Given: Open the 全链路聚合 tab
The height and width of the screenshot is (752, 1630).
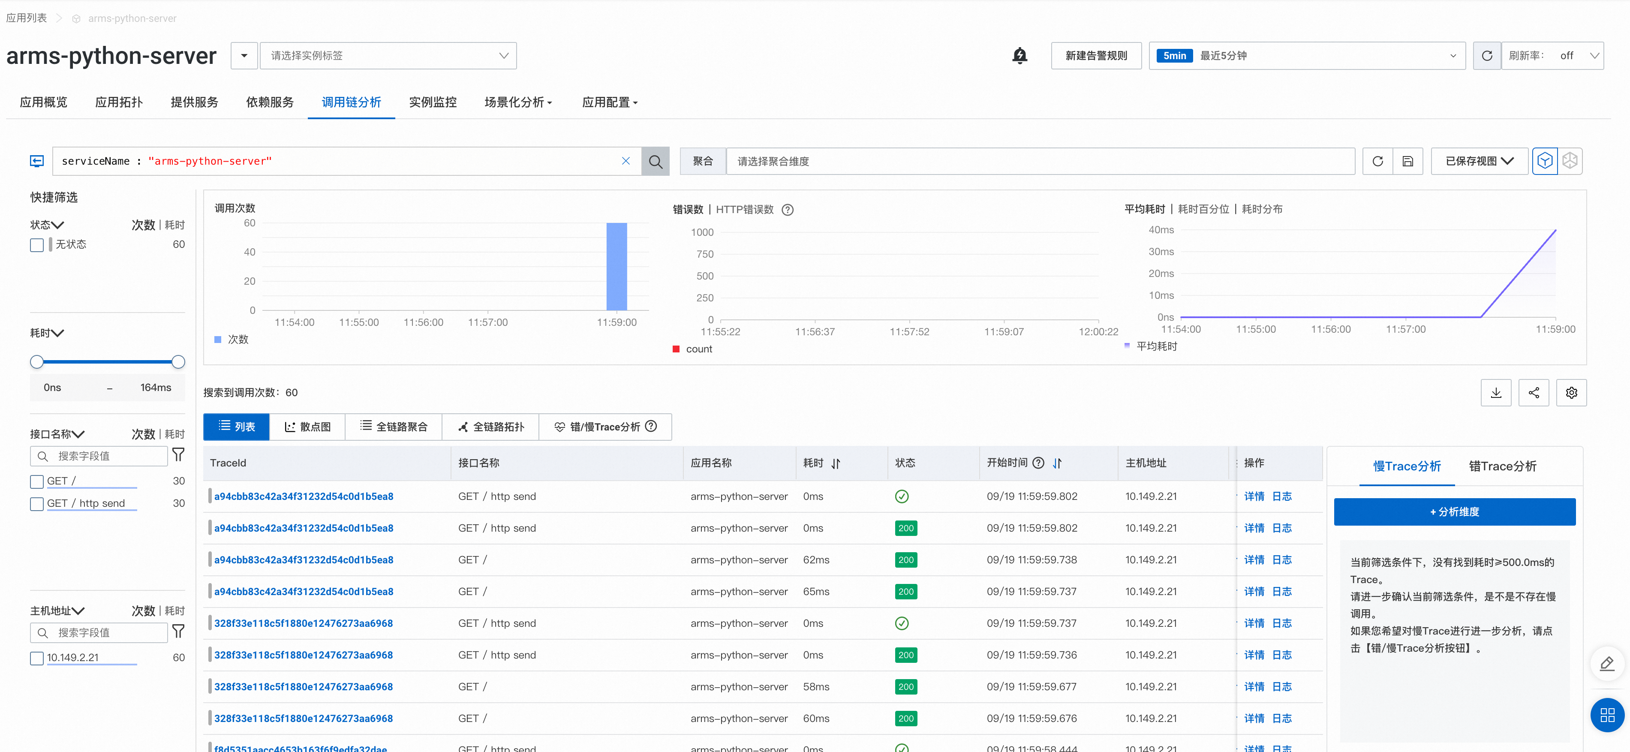Looking at the screenshot, I should click(394, 427).
